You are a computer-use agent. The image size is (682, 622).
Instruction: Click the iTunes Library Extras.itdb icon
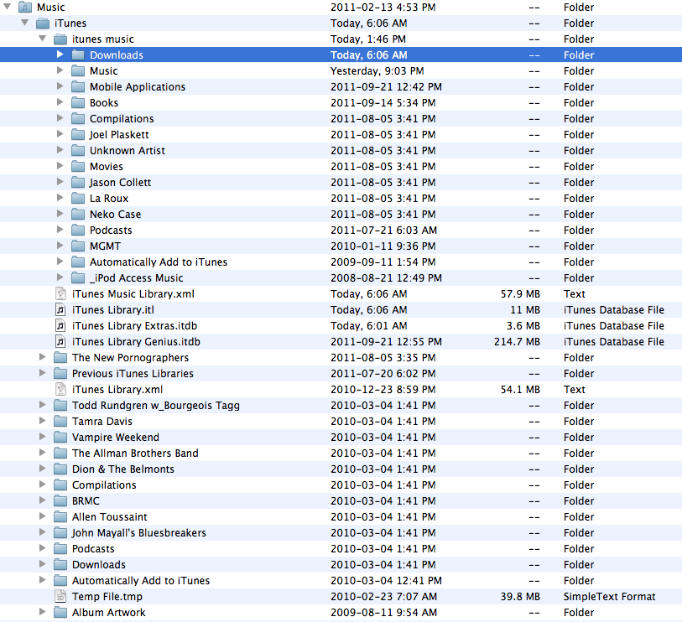tap(60, 325)
